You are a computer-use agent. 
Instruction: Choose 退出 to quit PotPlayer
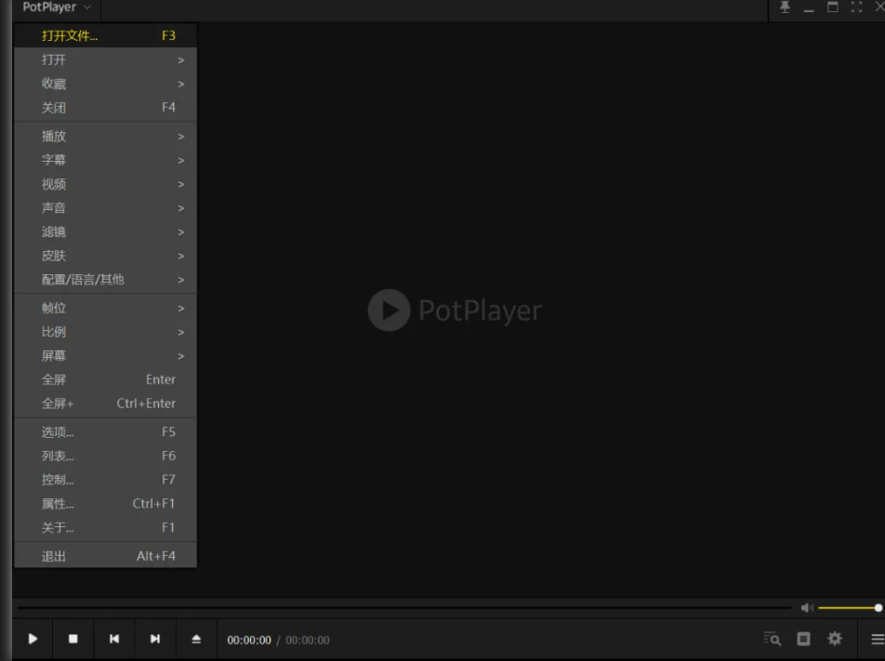point(106,556)
